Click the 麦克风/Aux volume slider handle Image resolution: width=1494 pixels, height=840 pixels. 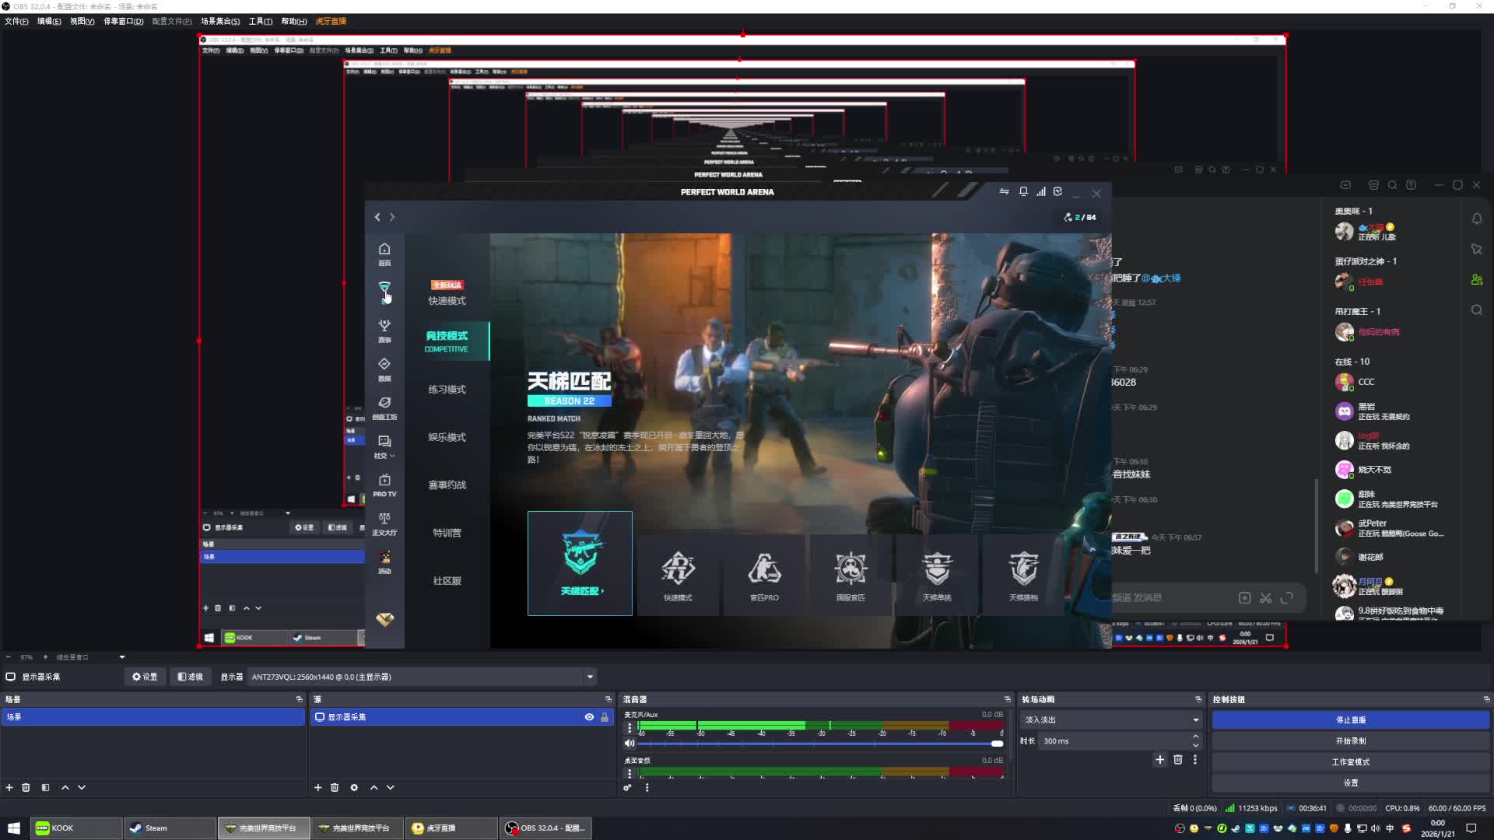[x=997, y=743]
